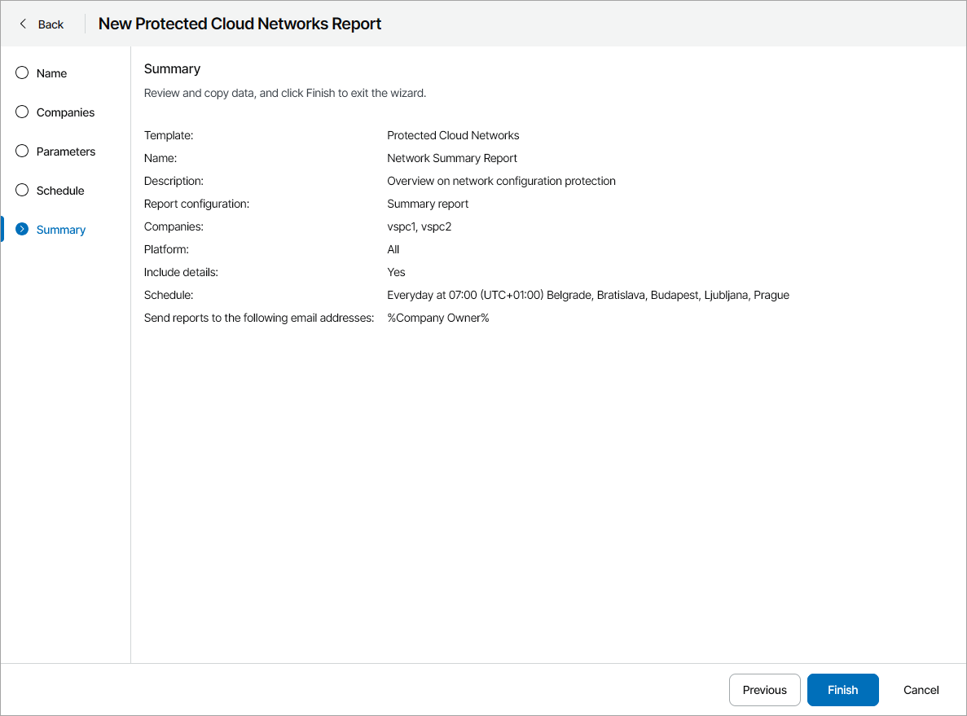Click the Previous button
Viewport: 967px width, 716px height.
(x=764, y=689)
